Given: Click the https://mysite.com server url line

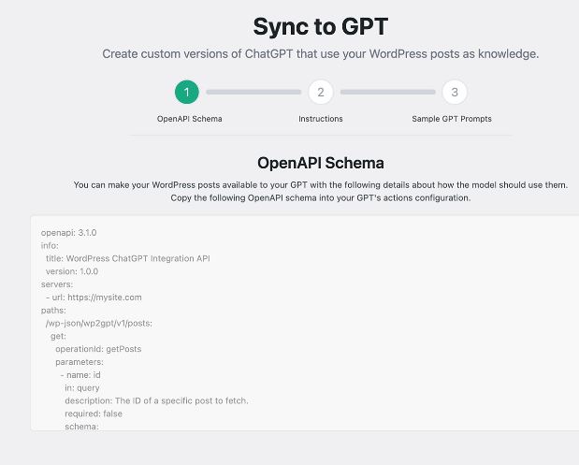Looking at the screenshot, I should 94,298.
